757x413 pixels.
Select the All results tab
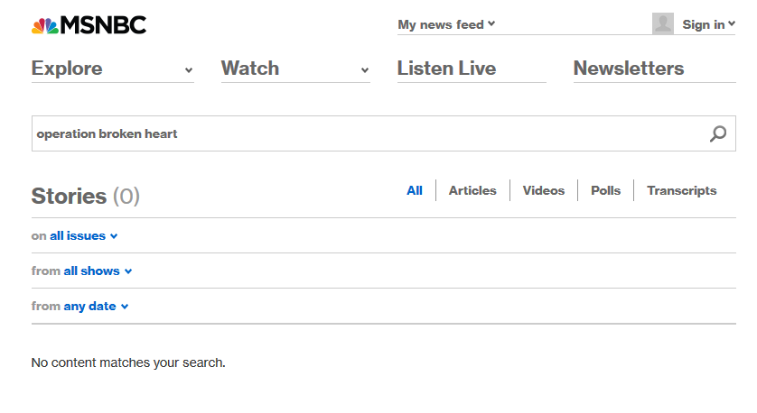pos(415,191)
